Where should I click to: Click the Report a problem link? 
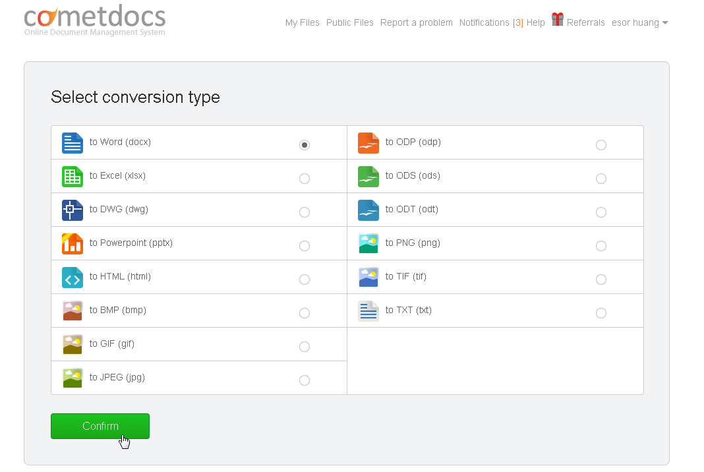coord(416,22)
